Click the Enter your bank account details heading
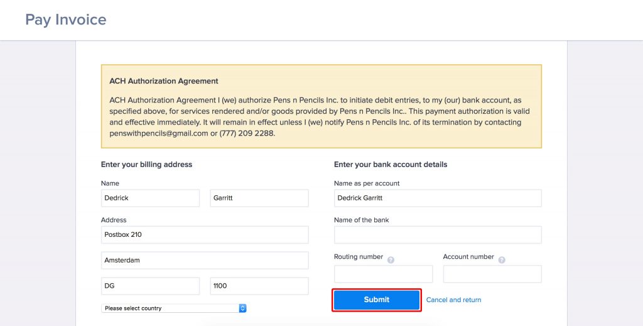This screenshot has width=643, height=326. pos(391,165)
